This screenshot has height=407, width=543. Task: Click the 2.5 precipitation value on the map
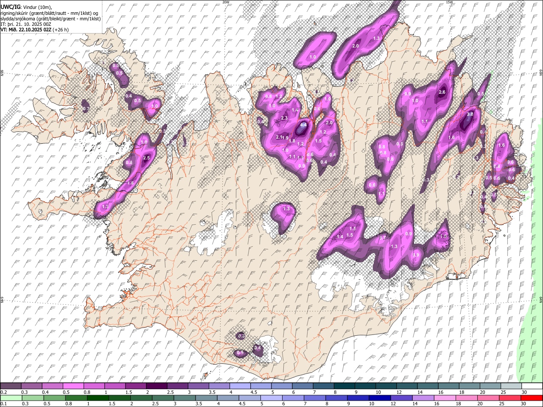coord(147,158)
